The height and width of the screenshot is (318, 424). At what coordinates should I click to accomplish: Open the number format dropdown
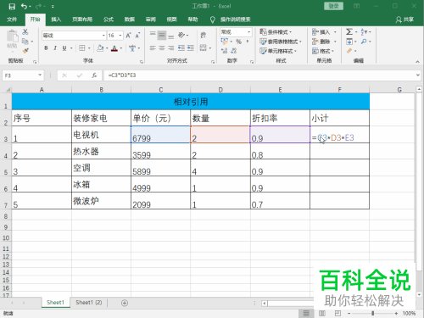pos(249,32)
